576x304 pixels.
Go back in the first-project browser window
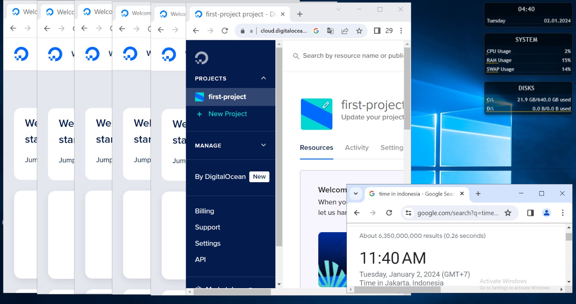tap(196, 31)
